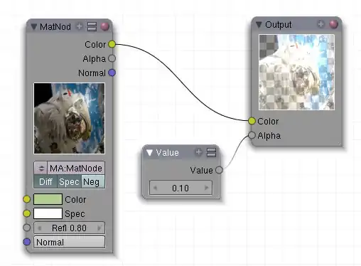This screenshot has height=266, width=361.
Task: Click the plus icon on Output node header
Action: [x=320, y=24]
